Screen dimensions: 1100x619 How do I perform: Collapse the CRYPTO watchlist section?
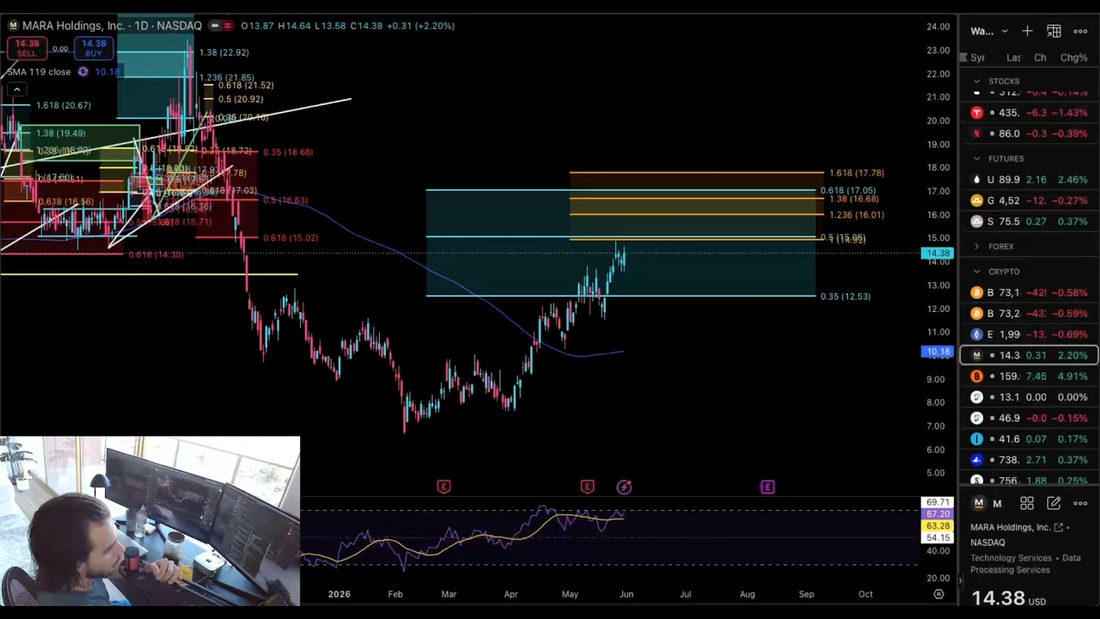coord(976,272)
